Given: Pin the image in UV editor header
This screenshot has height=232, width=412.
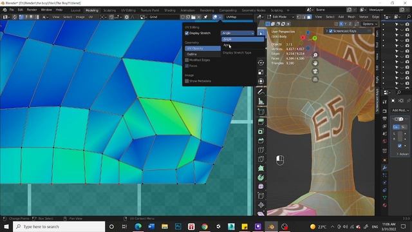Looking at the screenshot, I should click(x=205, y=17).
